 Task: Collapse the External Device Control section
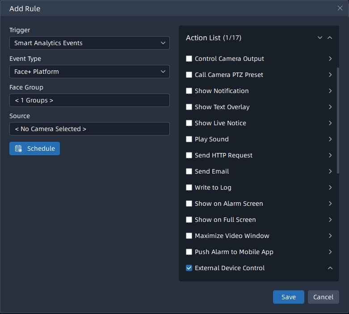pyautogui.click(x=330, y=268)
